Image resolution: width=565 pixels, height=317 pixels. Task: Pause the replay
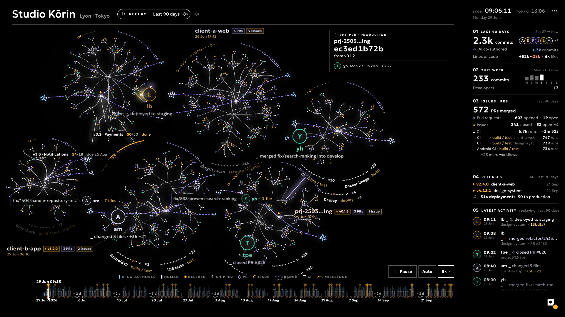[403, 272]
